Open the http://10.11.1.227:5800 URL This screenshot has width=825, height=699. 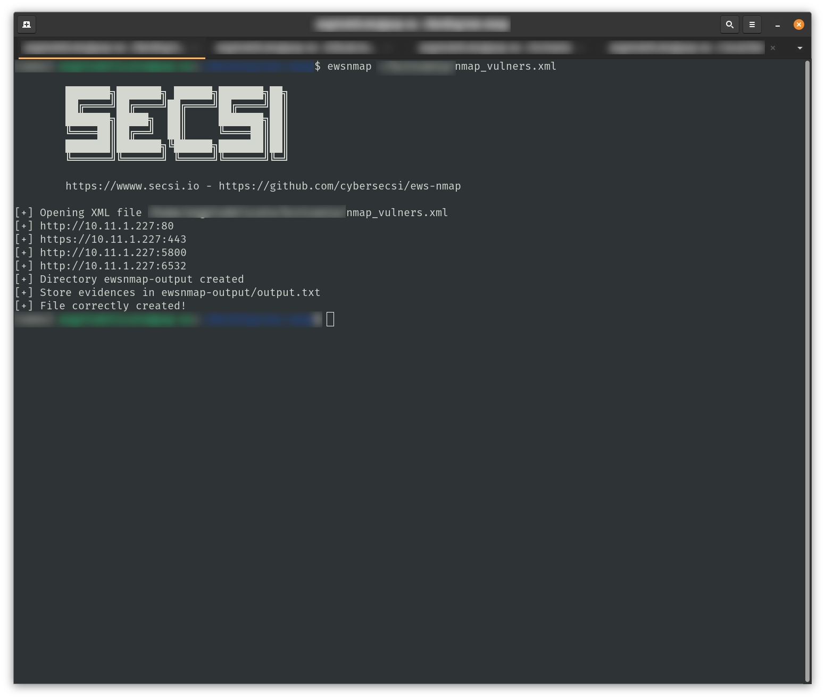click(113, 253)
